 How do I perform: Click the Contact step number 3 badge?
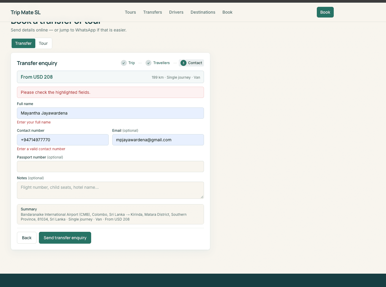(183, 63)
